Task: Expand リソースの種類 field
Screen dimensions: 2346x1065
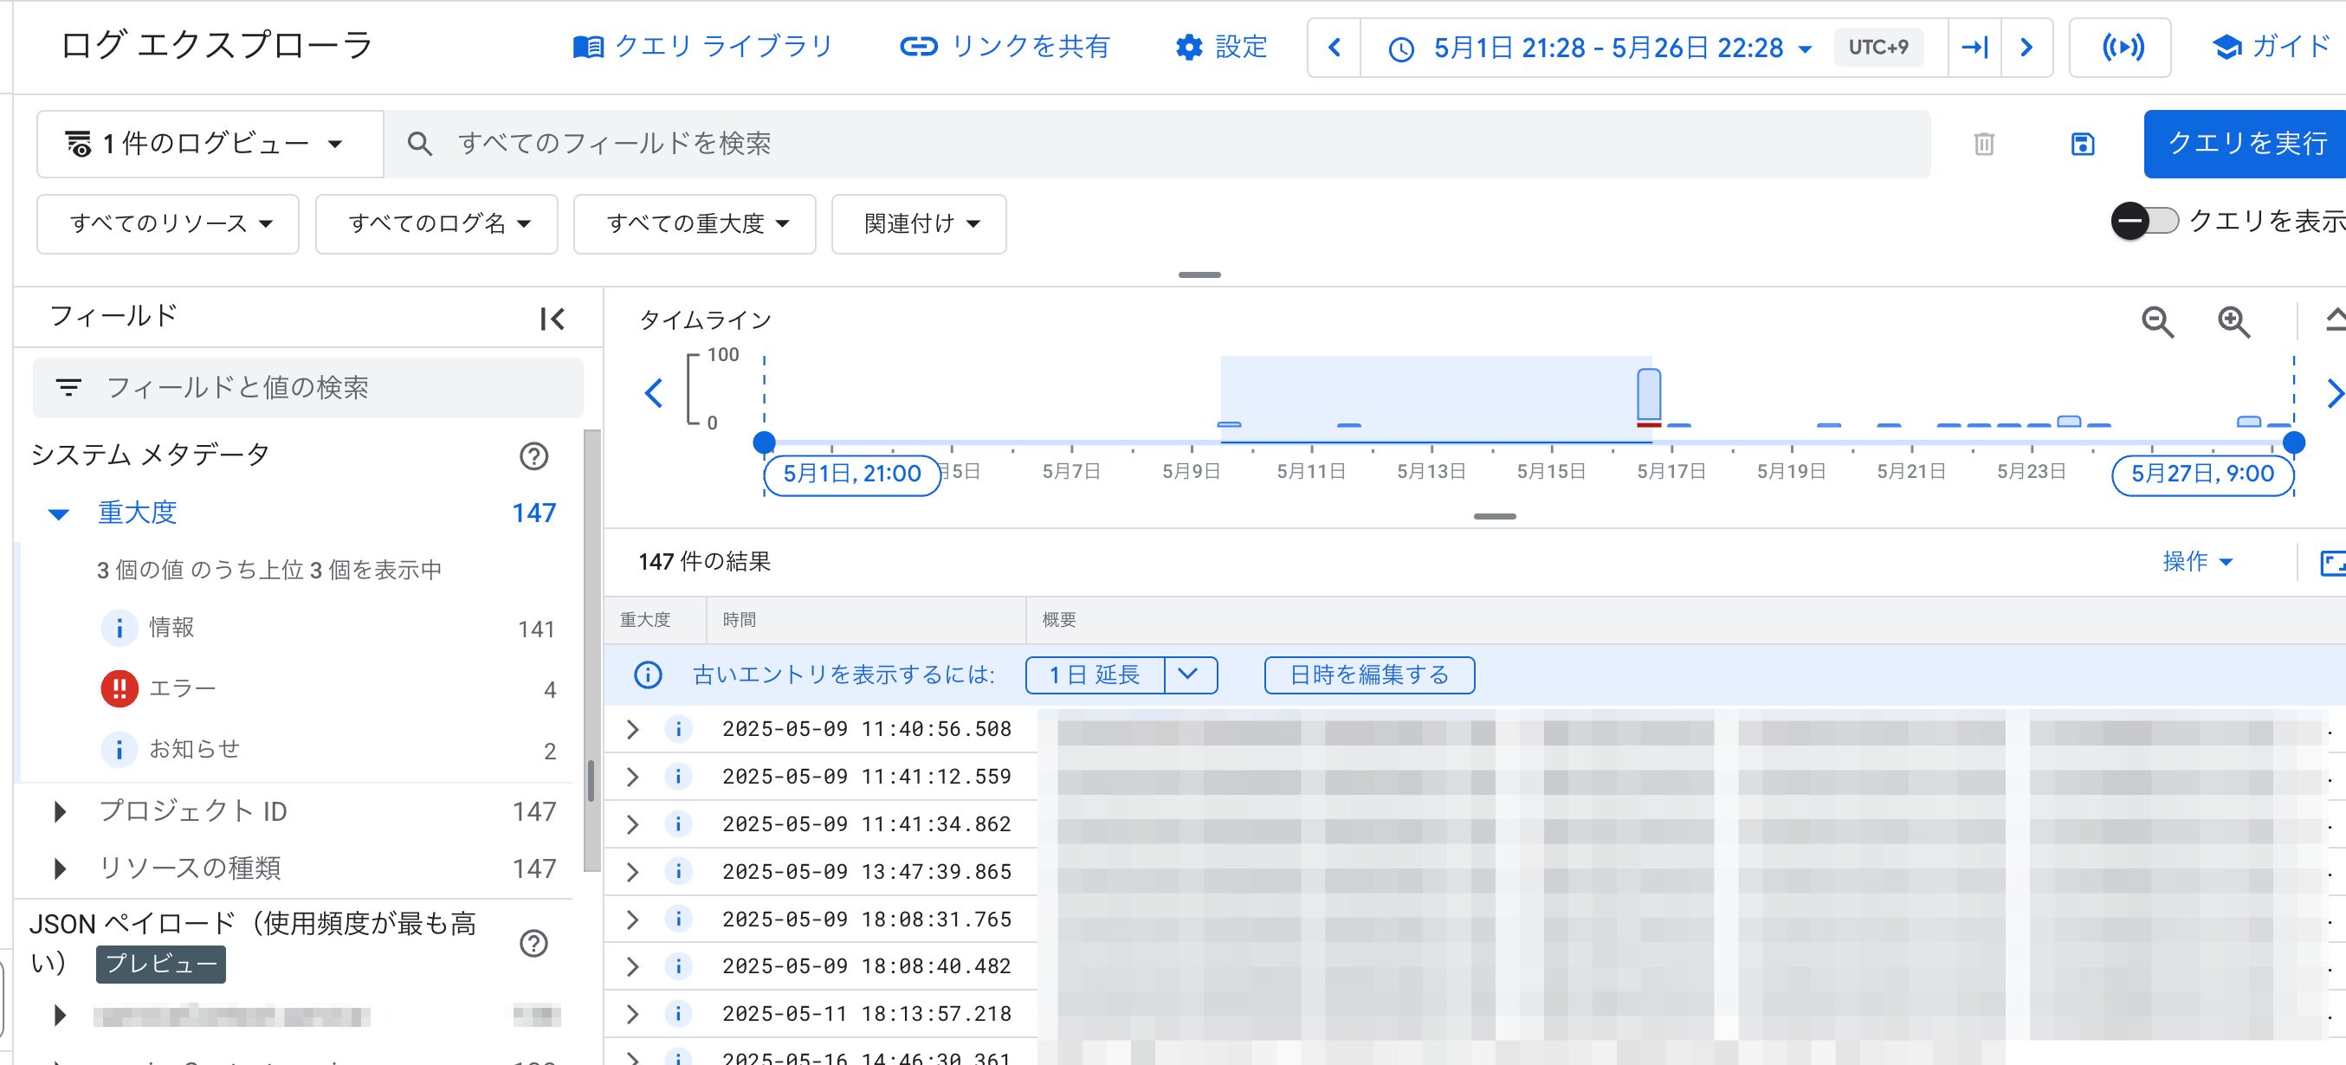Action: pos(60,868)
